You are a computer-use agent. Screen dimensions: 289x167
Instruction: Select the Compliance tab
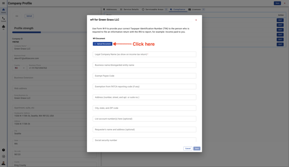pyautogui.click(x=178, y=10)
